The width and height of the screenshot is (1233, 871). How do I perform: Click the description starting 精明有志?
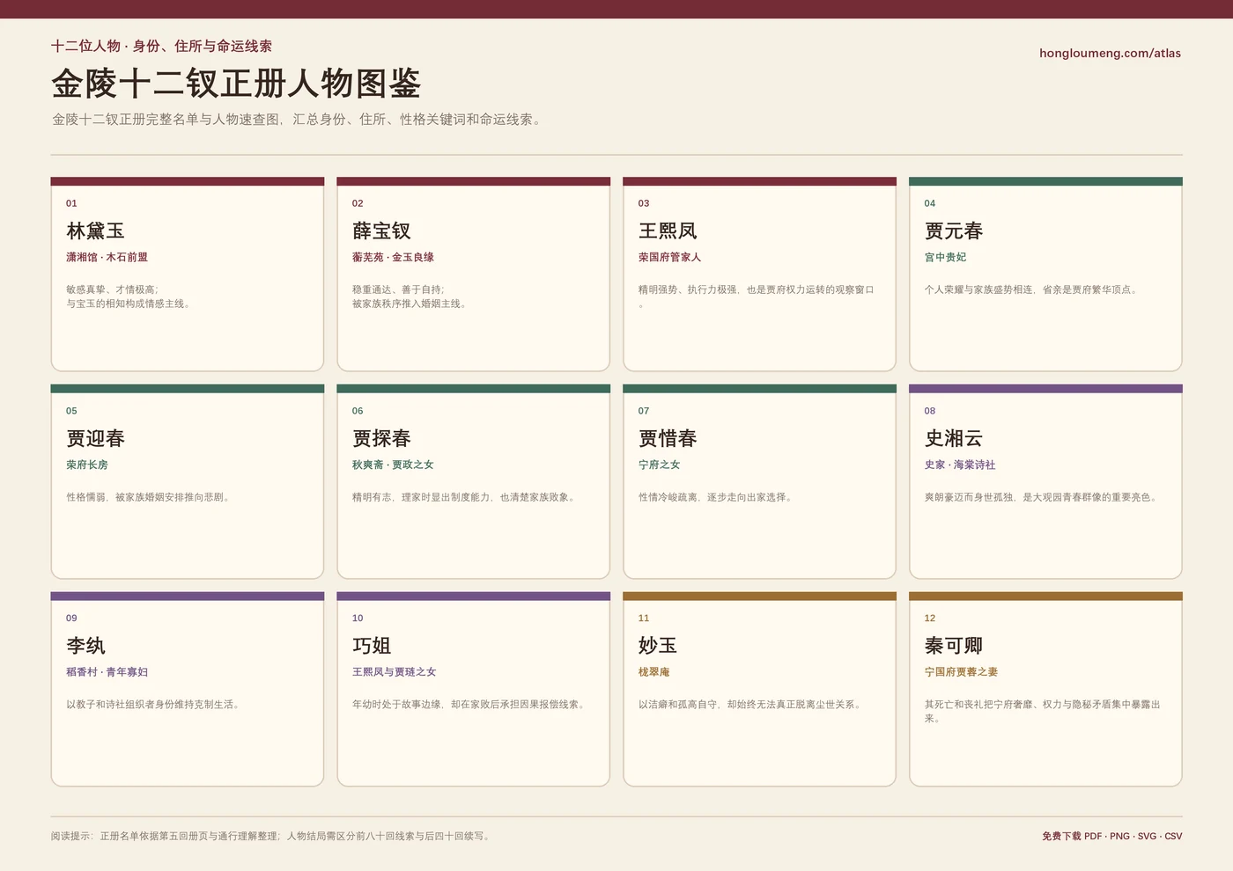(465, 497)
